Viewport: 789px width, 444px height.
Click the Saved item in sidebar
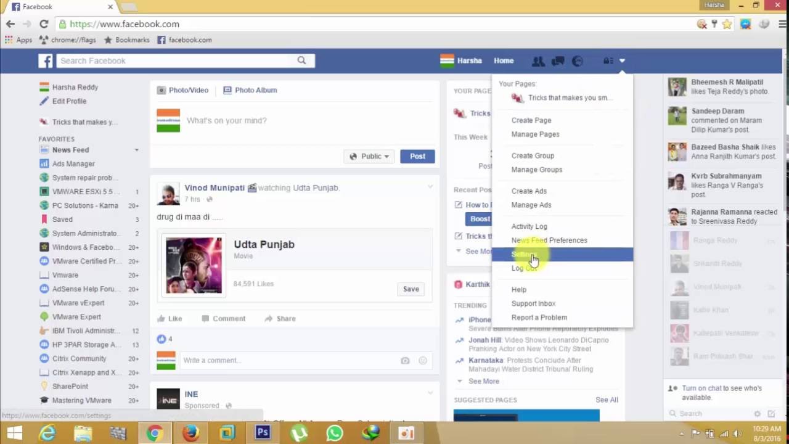tap(62, 220)
